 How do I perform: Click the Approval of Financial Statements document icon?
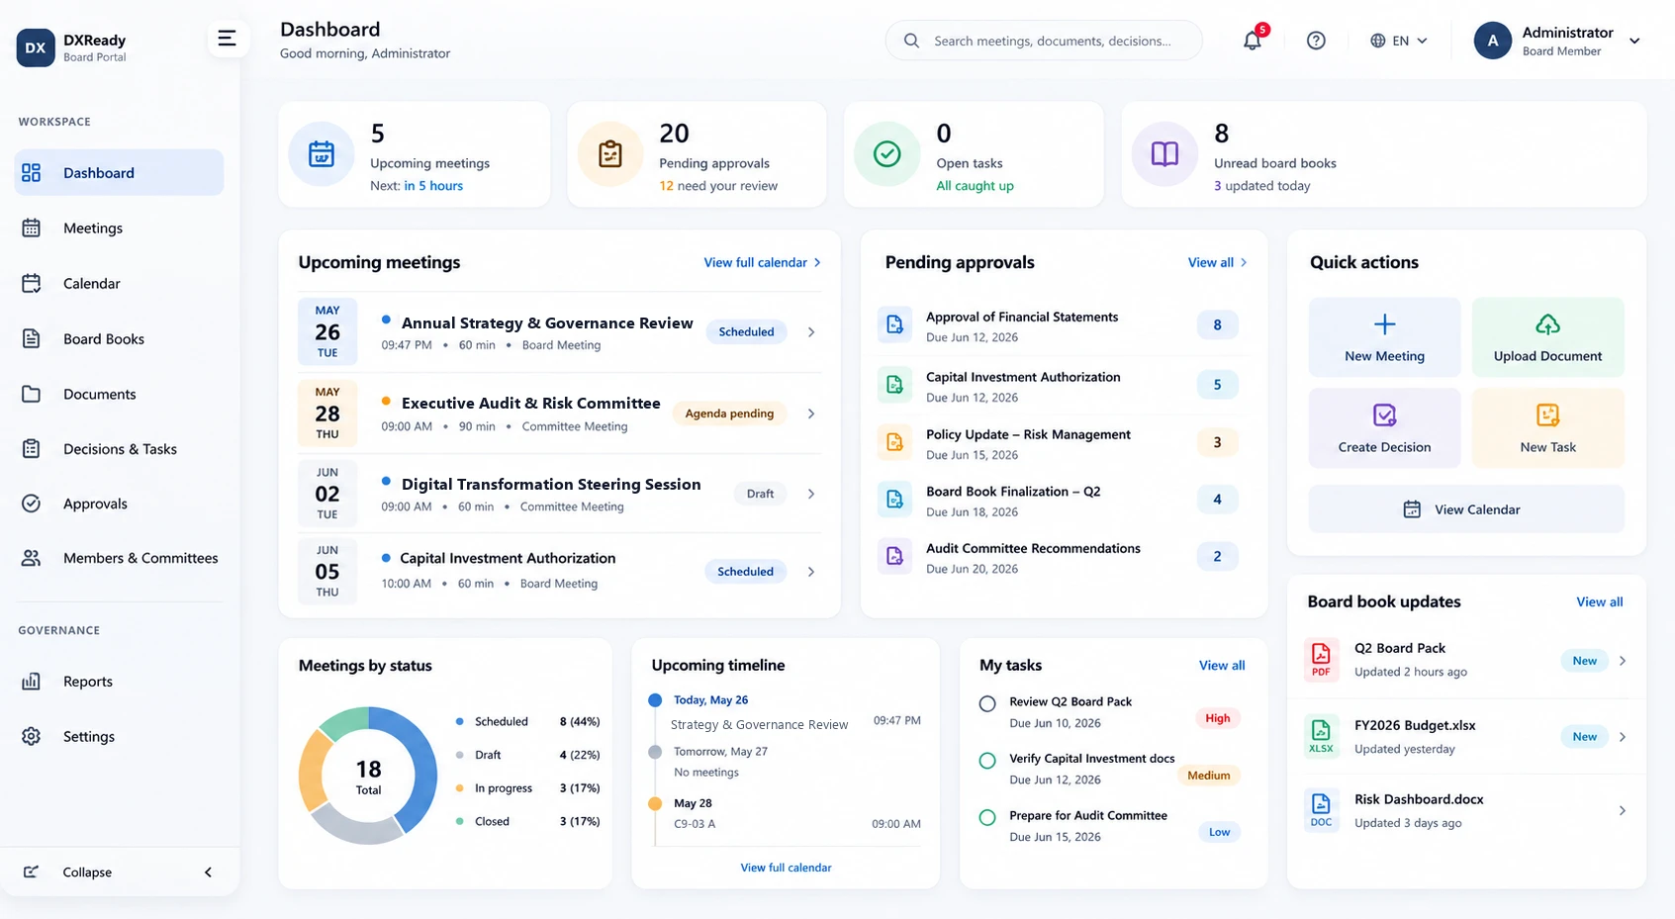[894, 324]
